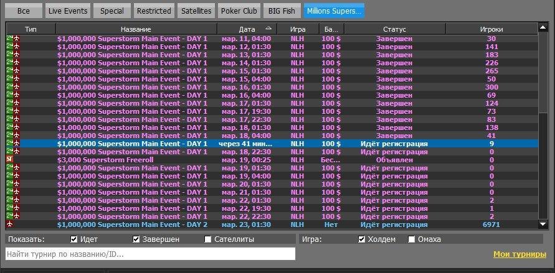
Task: Disable the Холдем game filter checkbox
Action: (361, 239)
